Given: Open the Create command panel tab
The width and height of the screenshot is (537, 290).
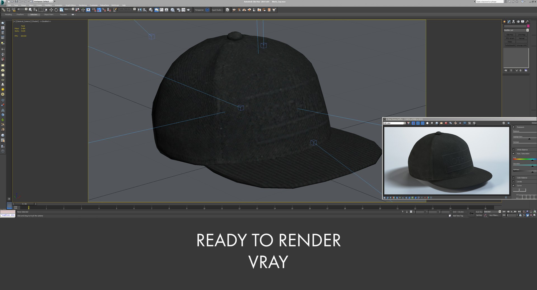Looking at the screenshot, I should coord(505,21).
